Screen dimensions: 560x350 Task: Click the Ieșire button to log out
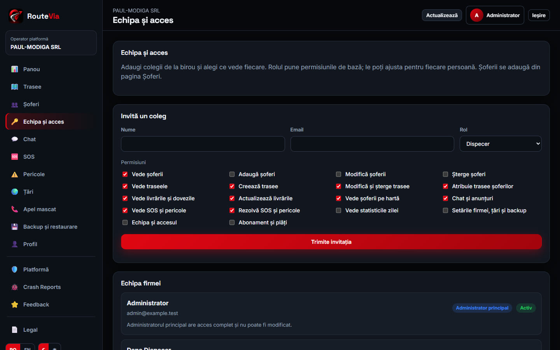point(539,15)
